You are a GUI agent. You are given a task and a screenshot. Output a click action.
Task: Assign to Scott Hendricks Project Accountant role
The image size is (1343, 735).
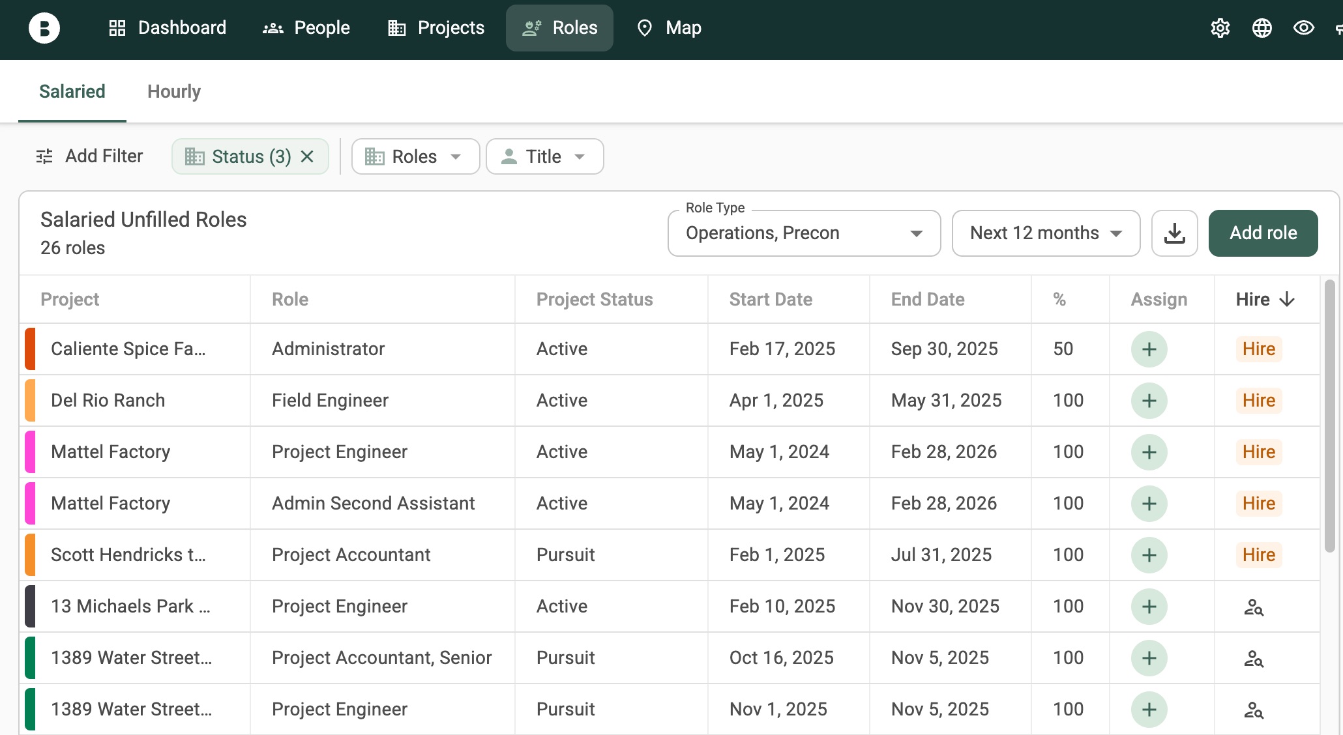pyautogui.click(x=1149, y=555)
